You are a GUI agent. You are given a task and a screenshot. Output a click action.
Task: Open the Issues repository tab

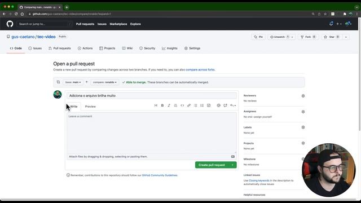coord(35,48)
